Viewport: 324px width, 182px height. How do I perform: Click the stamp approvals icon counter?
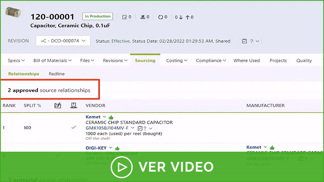(x=145, y=17)
